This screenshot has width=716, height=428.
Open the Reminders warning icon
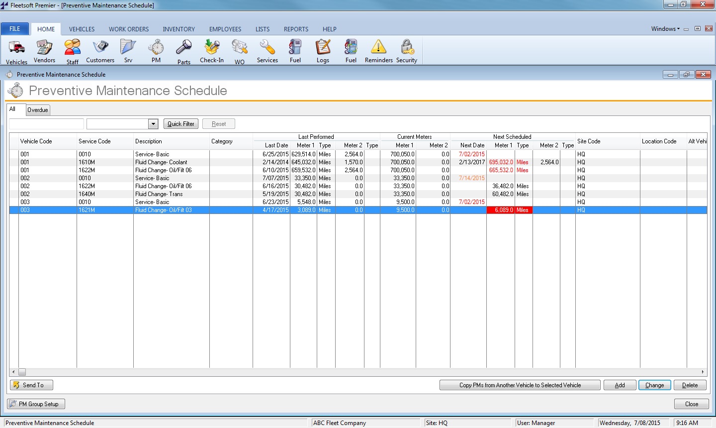click(x=379, y=52)
